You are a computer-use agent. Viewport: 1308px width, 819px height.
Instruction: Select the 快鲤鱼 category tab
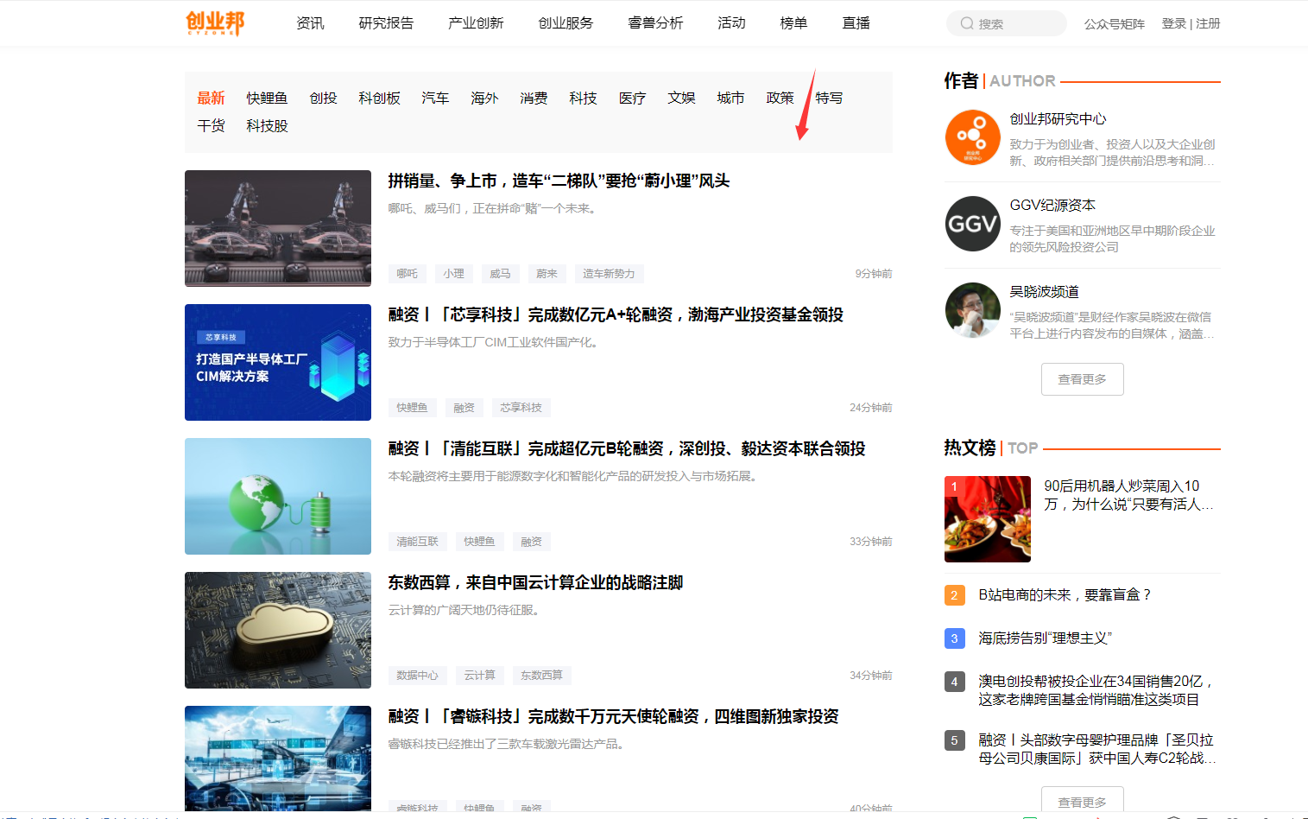point(267,98)
